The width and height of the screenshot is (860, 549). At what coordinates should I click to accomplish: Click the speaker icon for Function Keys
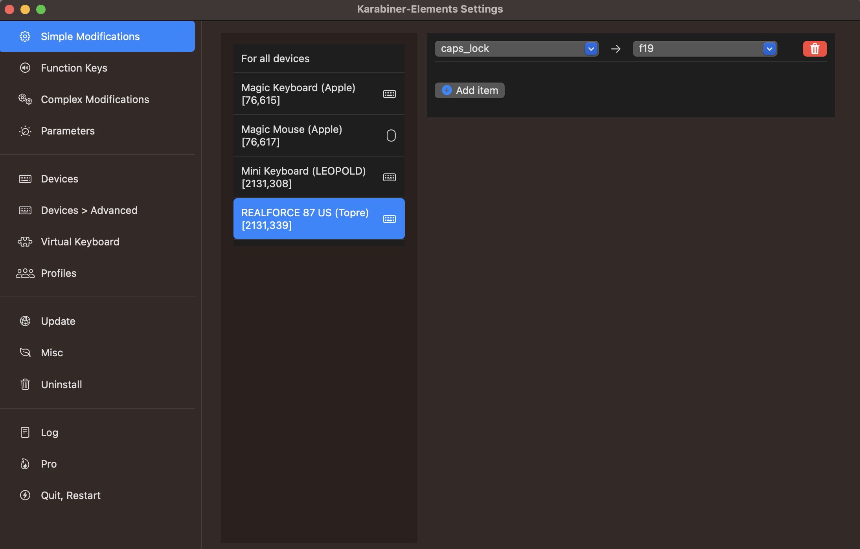(x=25, y=68)
